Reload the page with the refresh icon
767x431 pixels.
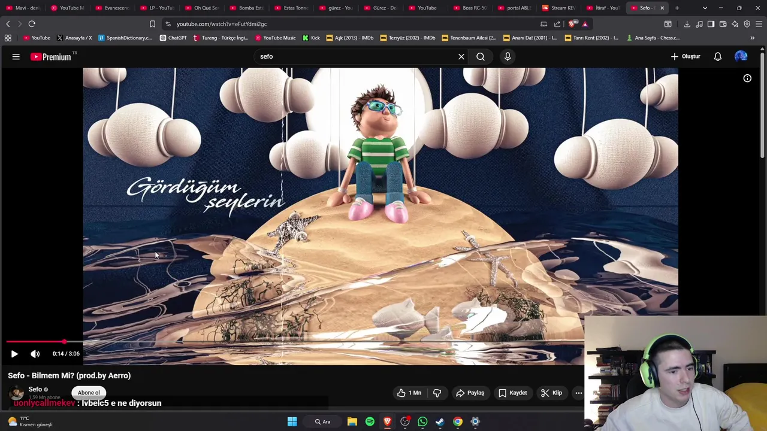(32, 24)
